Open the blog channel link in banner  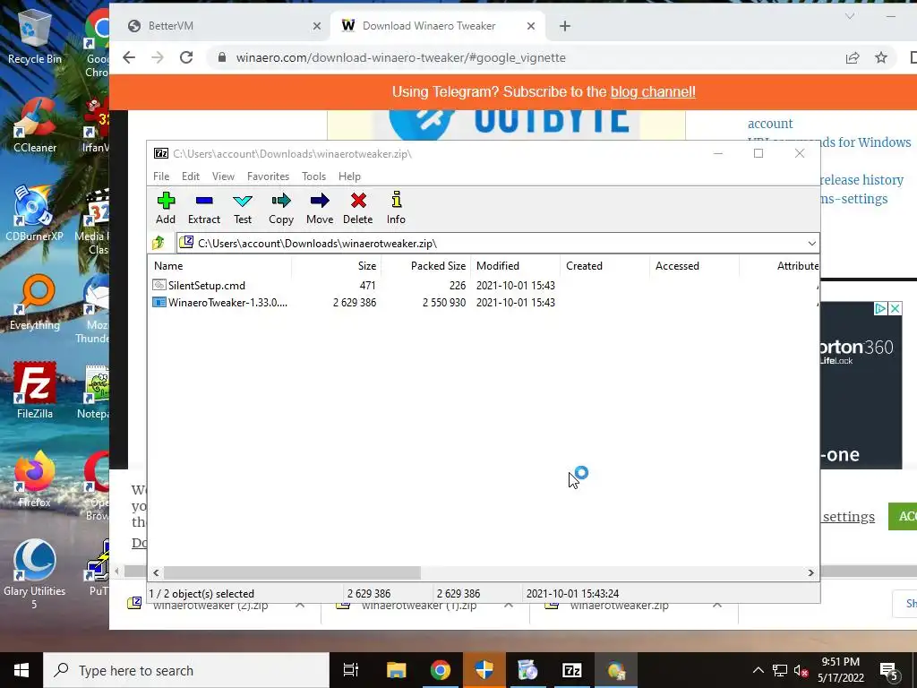click(x=653, y=92)
